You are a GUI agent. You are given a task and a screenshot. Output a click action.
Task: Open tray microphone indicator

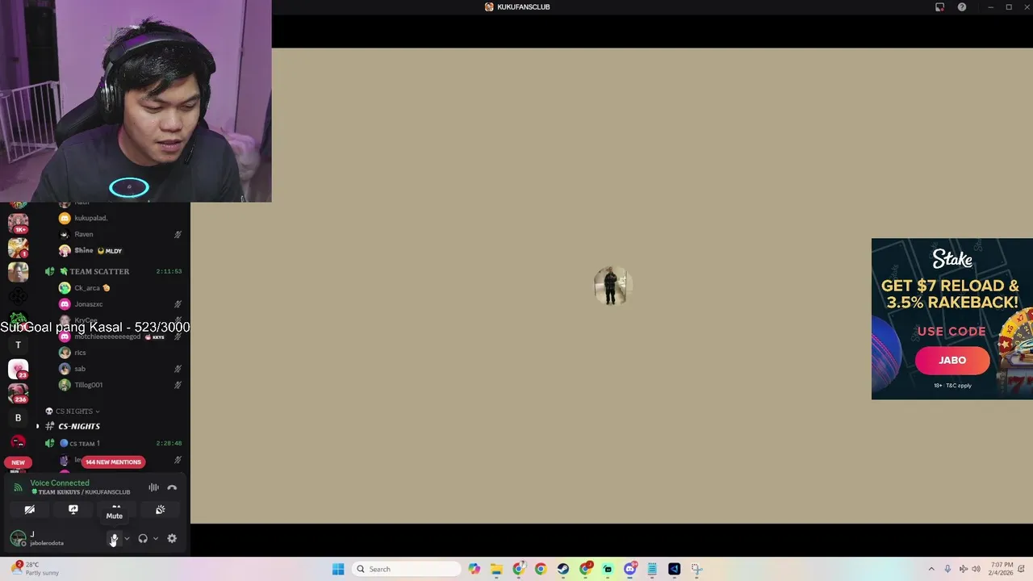click(x=947, y=569)
